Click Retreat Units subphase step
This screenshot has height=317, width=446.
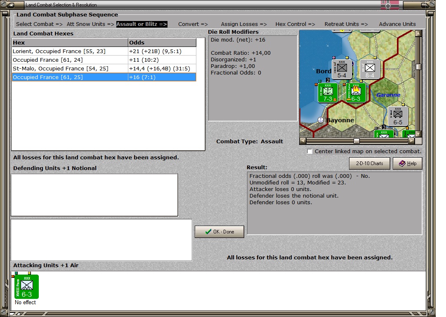click(x=346, y=24)
